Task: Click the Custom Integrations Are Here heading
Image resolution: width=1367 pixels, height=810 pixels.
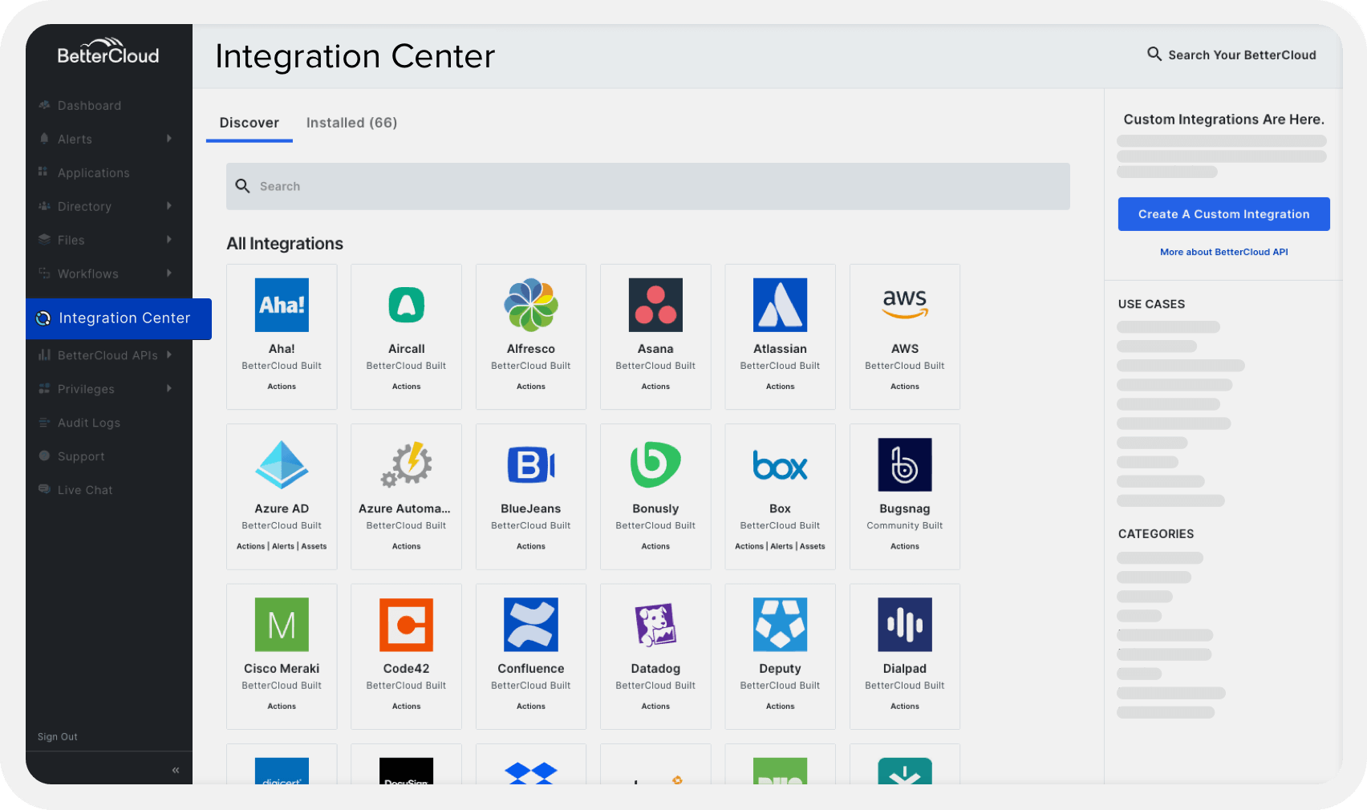Action: 1224,119
